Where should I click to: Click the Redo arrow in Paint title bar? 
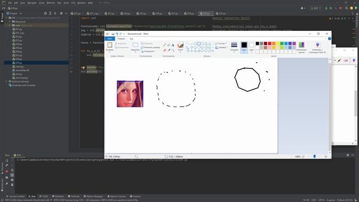click(x=121, y=34)
